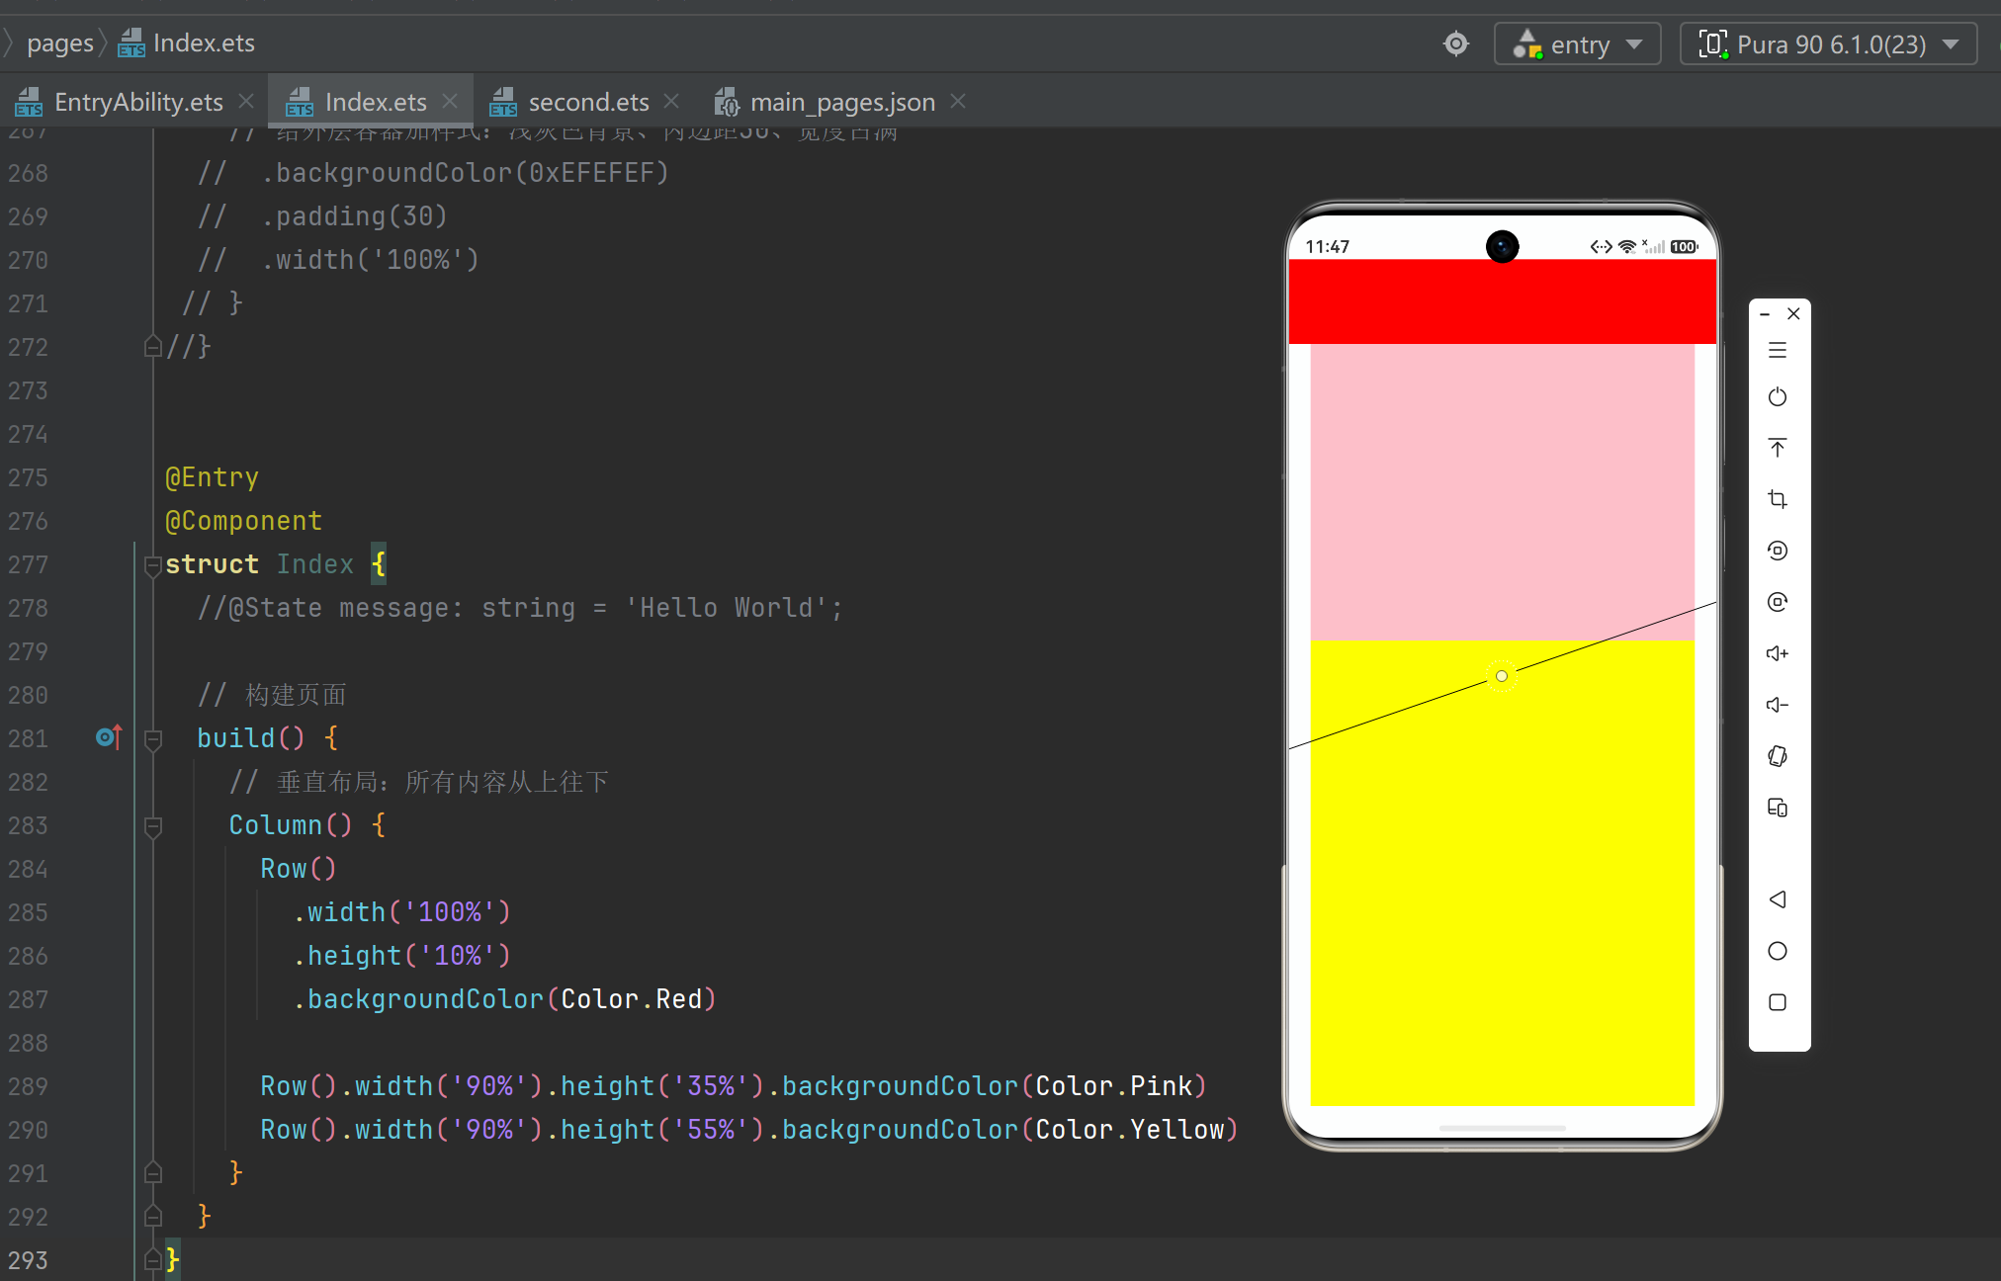Close the EntryAbility.ets tab

click(246, 101)
